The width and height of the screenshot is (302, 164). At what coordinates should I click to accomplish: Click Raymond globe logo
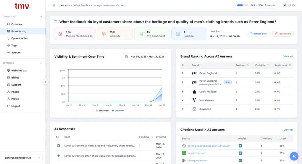click(x=194, y=109)
